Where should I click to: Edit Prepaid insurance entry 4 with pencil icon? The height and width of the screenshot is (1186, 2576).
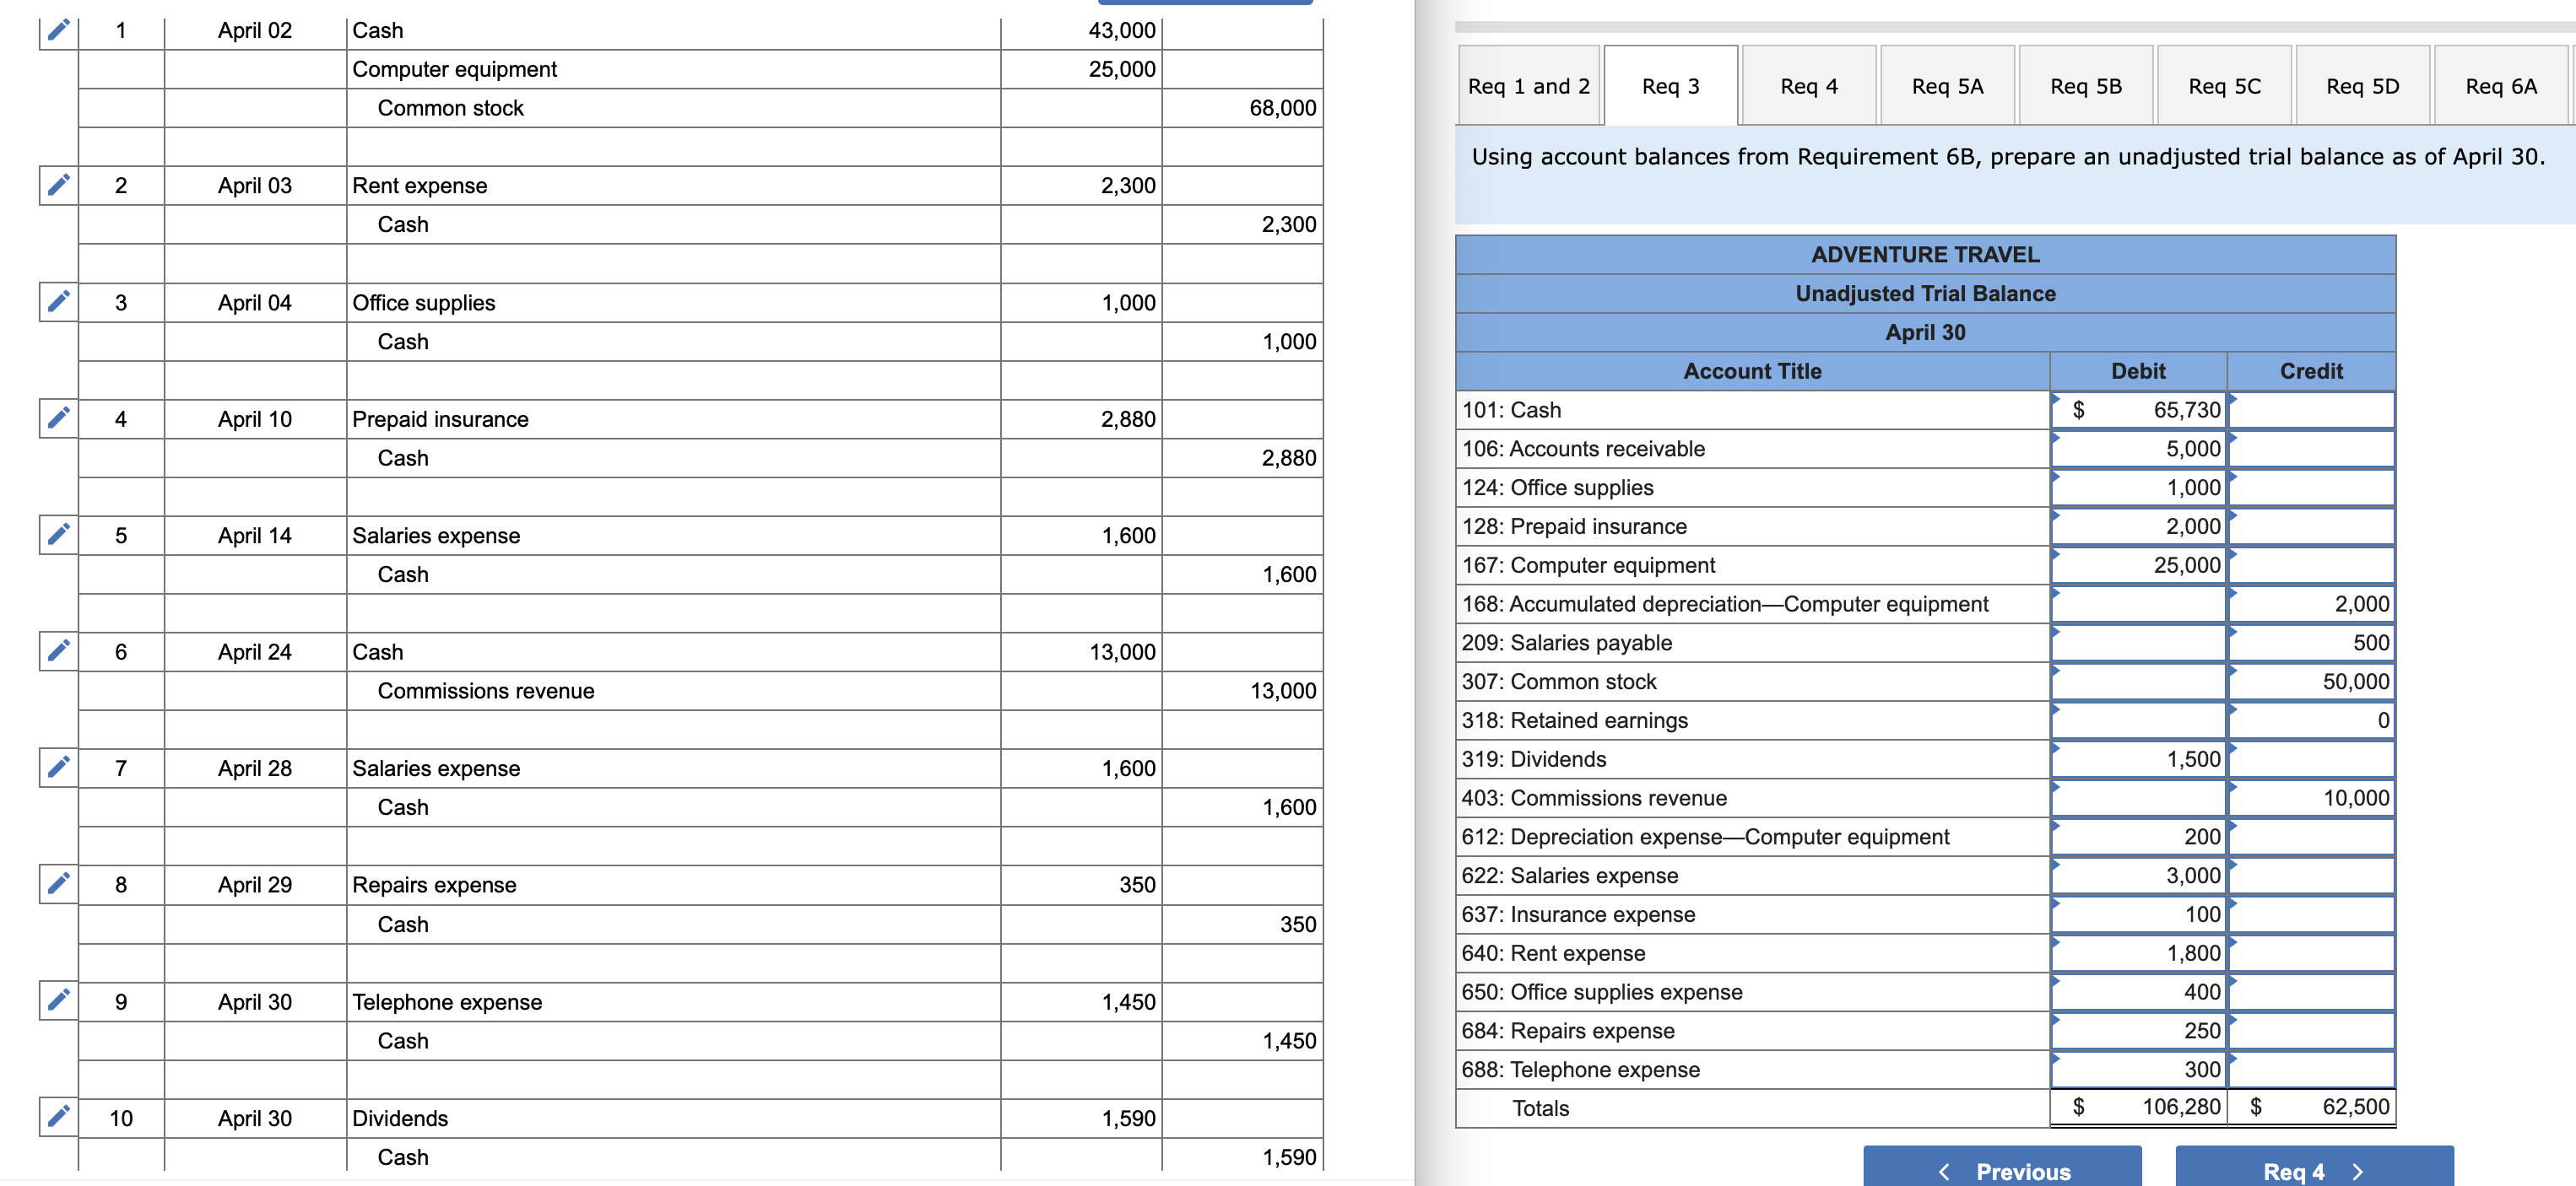59,418
